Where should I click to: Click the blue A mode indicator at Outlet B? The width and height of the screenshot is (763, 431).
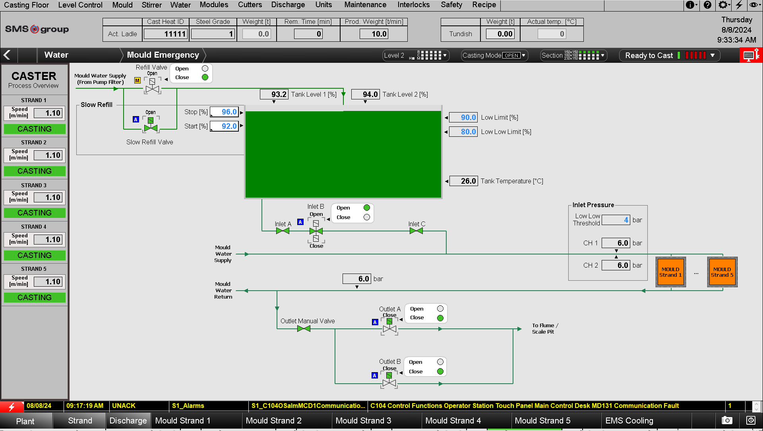pos(374,375)
